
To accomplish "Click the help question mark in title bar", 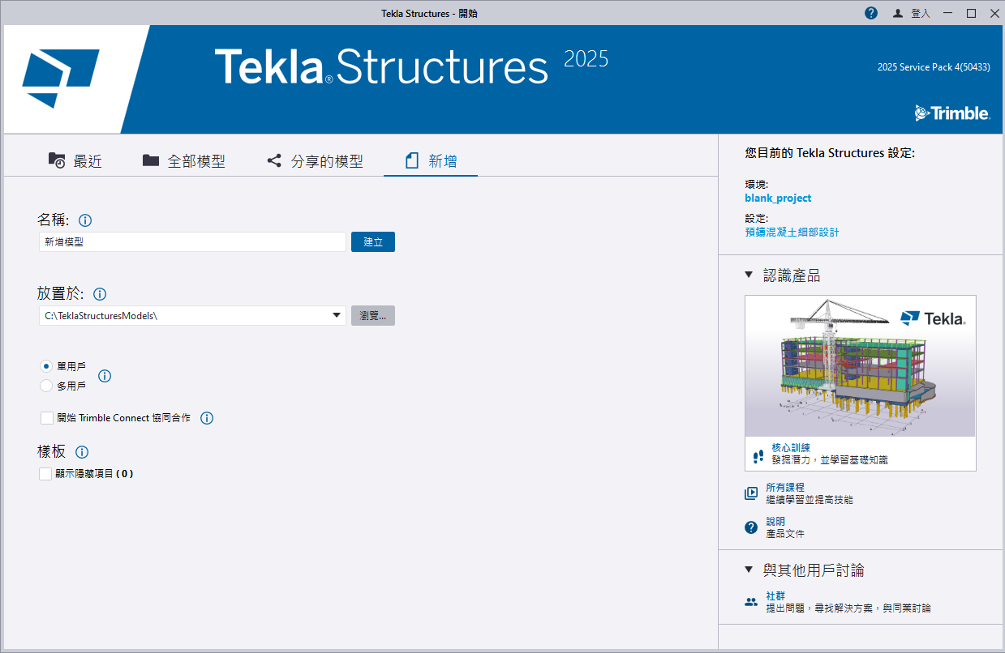I will 871,13.
